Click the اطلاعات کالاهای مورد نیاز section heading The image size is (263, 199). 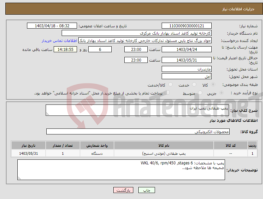(x=233, y=120)
